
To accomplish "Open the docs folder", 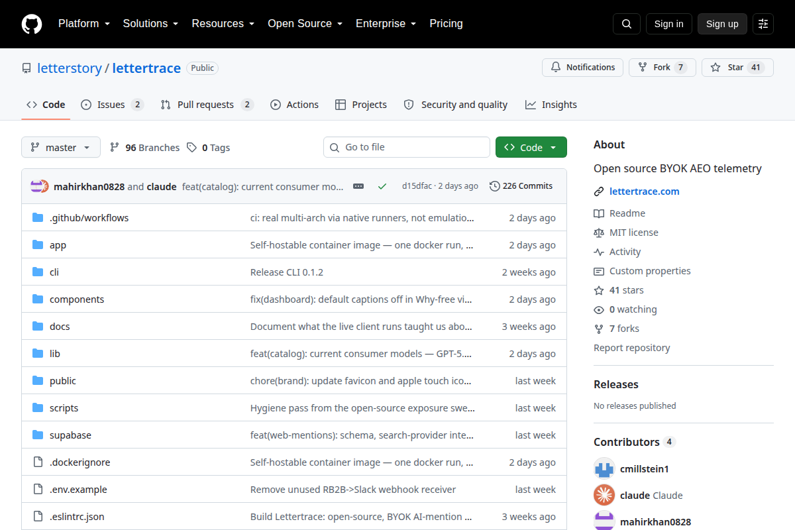I will pos(60,327).
